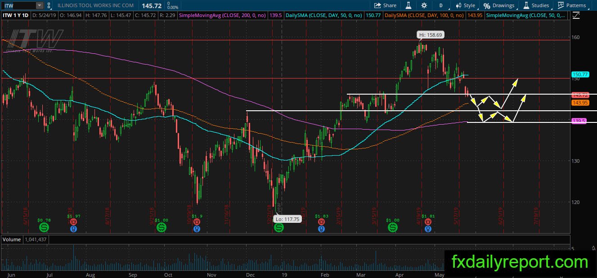Open the Studies menu

coord(536,5)
